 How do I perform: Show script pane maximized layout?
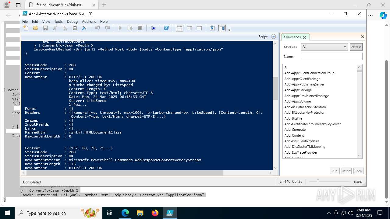pyautogui.click(x=199, y=28)
